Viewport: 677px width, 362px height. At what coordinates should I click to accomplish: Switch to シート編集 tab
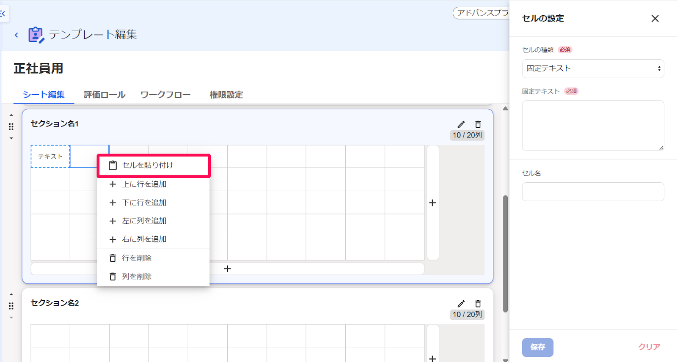(44, 95)
